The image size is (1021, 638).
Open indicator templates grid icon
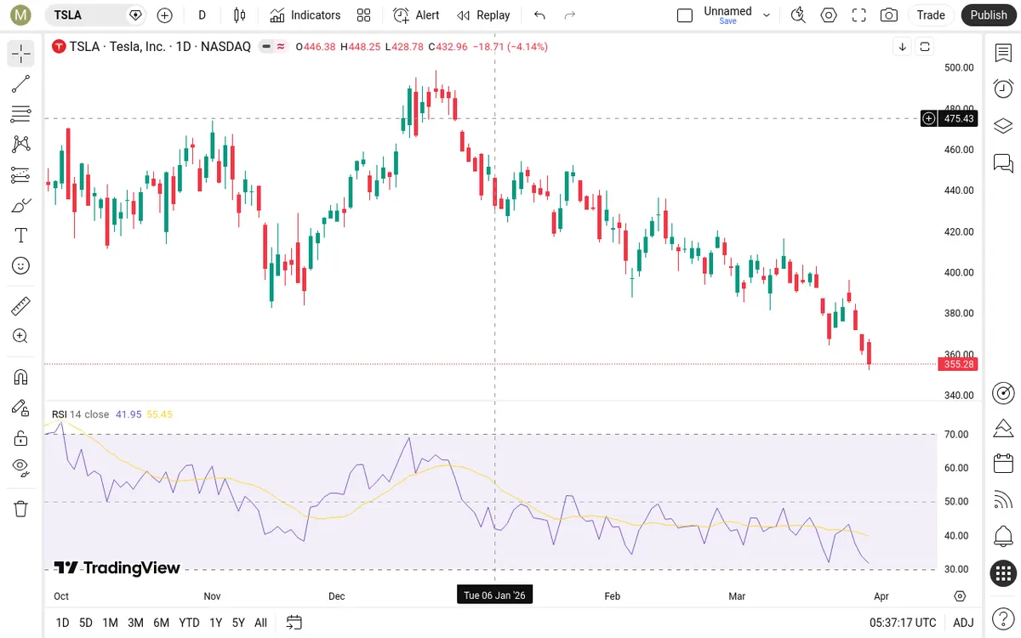click(364, 15)
